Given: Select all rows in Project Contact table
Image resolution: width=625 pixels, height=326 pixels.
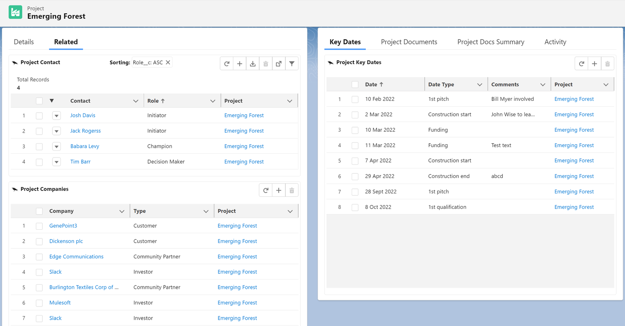Looking at the screenshot, I should click(x=39, y=101).
